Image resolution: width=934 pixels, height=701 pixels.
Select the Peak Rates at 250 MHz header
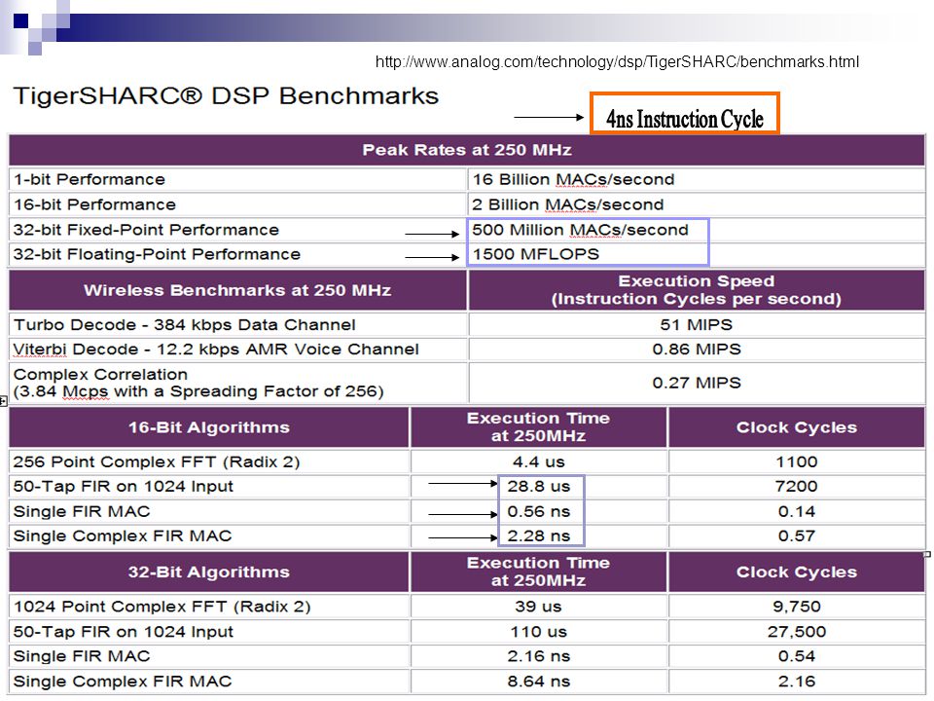[467, 150]
